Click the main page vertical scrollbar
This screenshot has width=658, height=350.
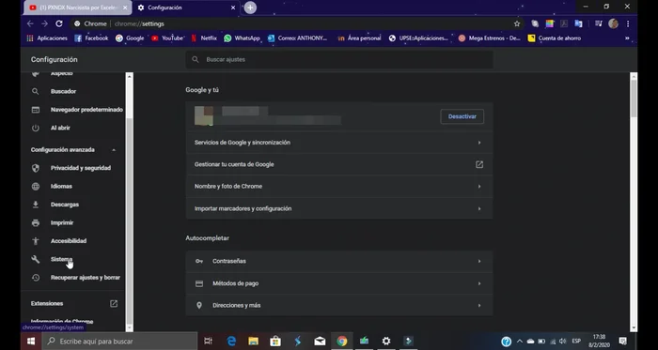coord(634,99)
